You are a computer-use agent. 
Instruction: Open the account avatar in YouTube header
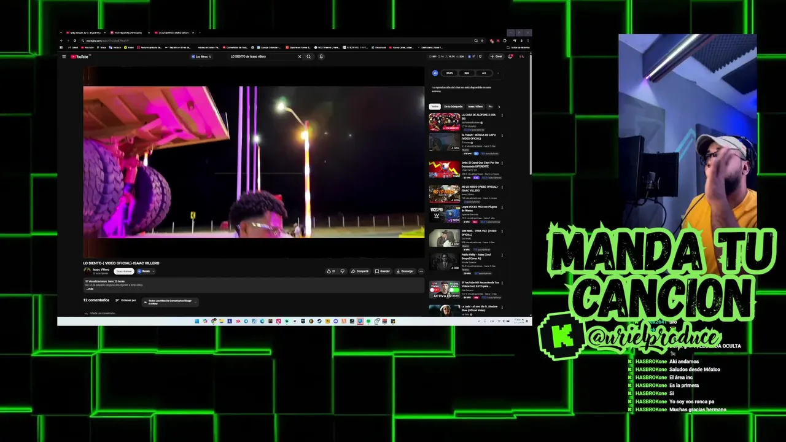[521, 56]
